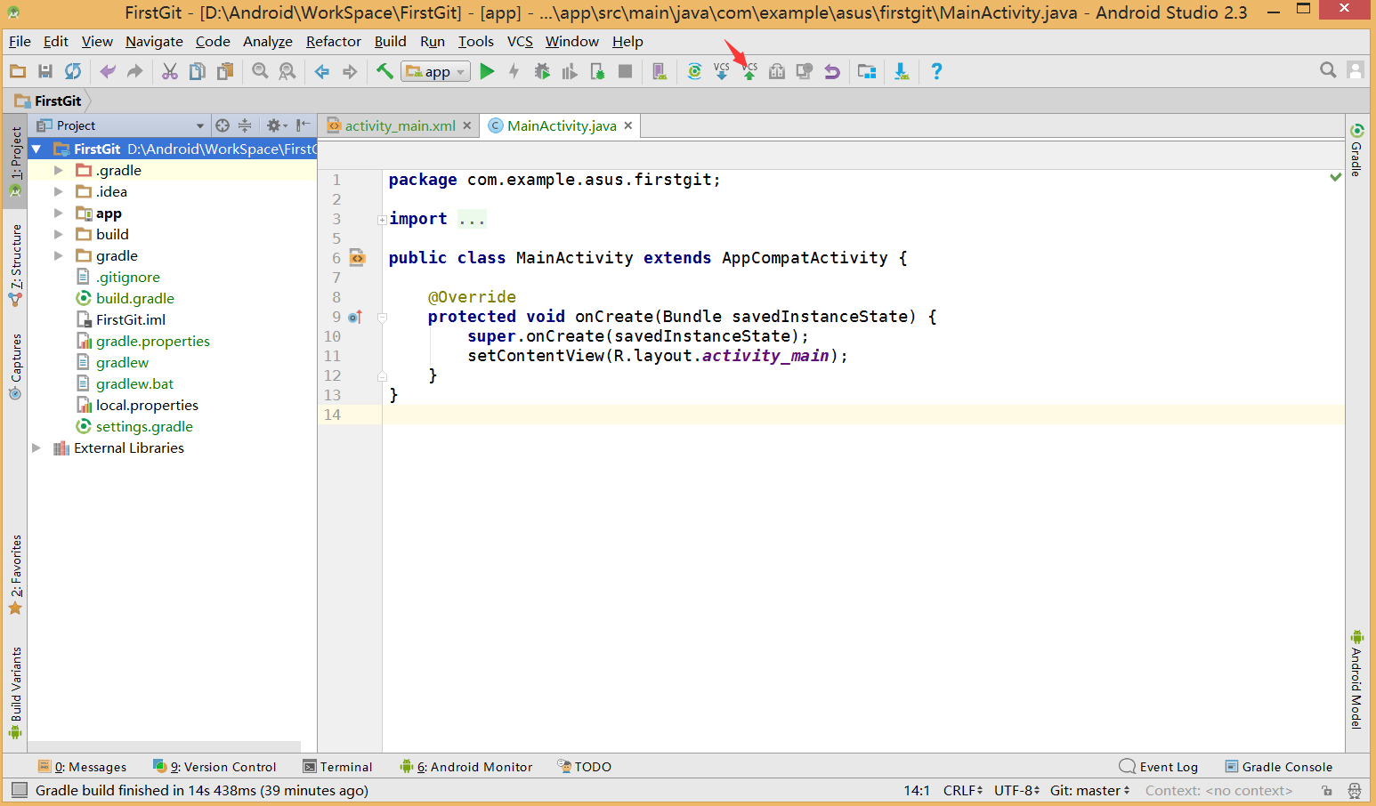Image resolution: width=1376 pixels, height=806 pixels.
Task: Toggle the import statements code fold
Action: [382, 220]
